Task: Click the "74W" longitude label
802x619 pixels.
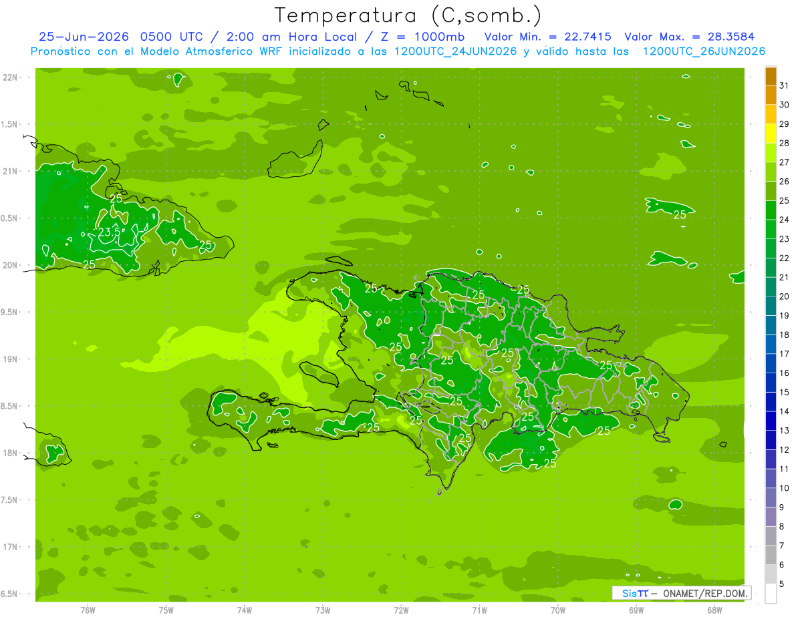Action: tap(245, 610)
